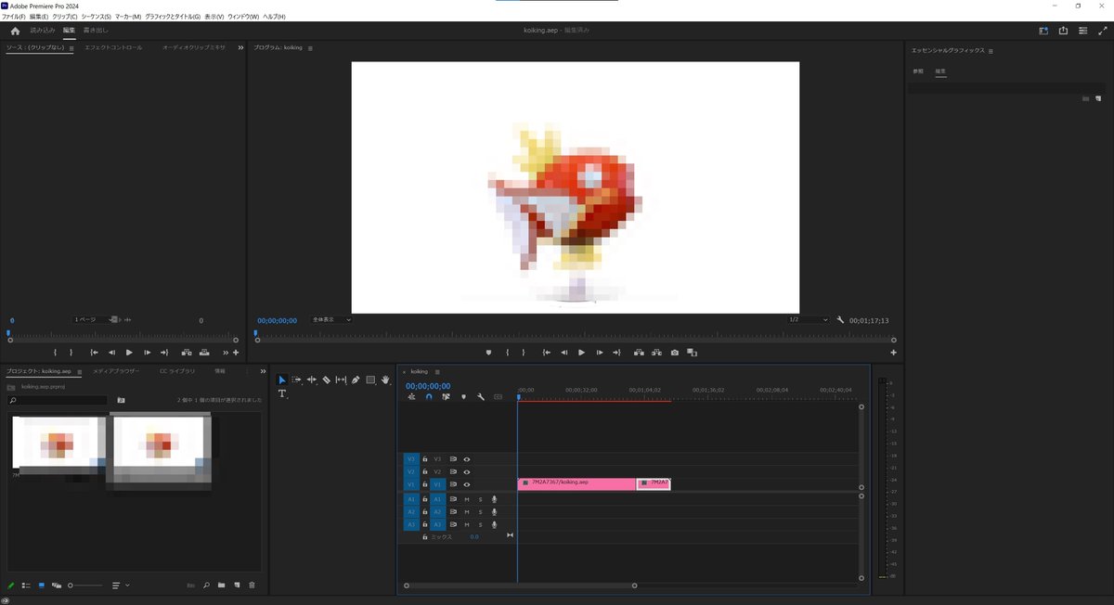Toggle visibility eye for track V3
The width and height of the screenshot is (1114, 605).
[467, 458]
